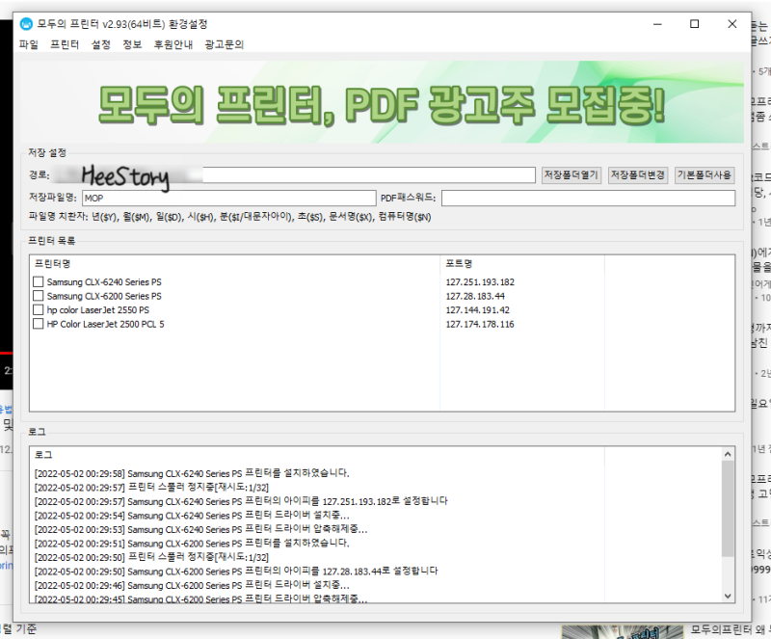Viewport: 771px width, 639px height.
Task: Click the 모두의 프린터 app icon in title bar
Action: click(x=26, y=23)
